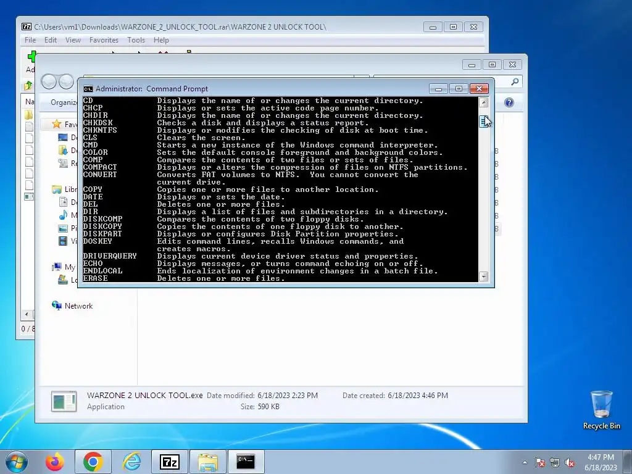Viewport: 632px width, 474px height.
Task: Click the Libraries icon in Explorer sidebar
Action: click(57, 189)
